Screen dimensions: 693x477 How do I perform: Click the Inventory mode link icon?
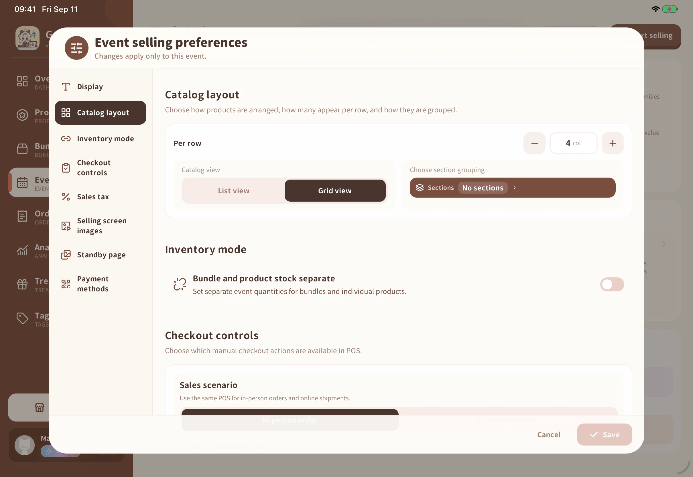66,139
